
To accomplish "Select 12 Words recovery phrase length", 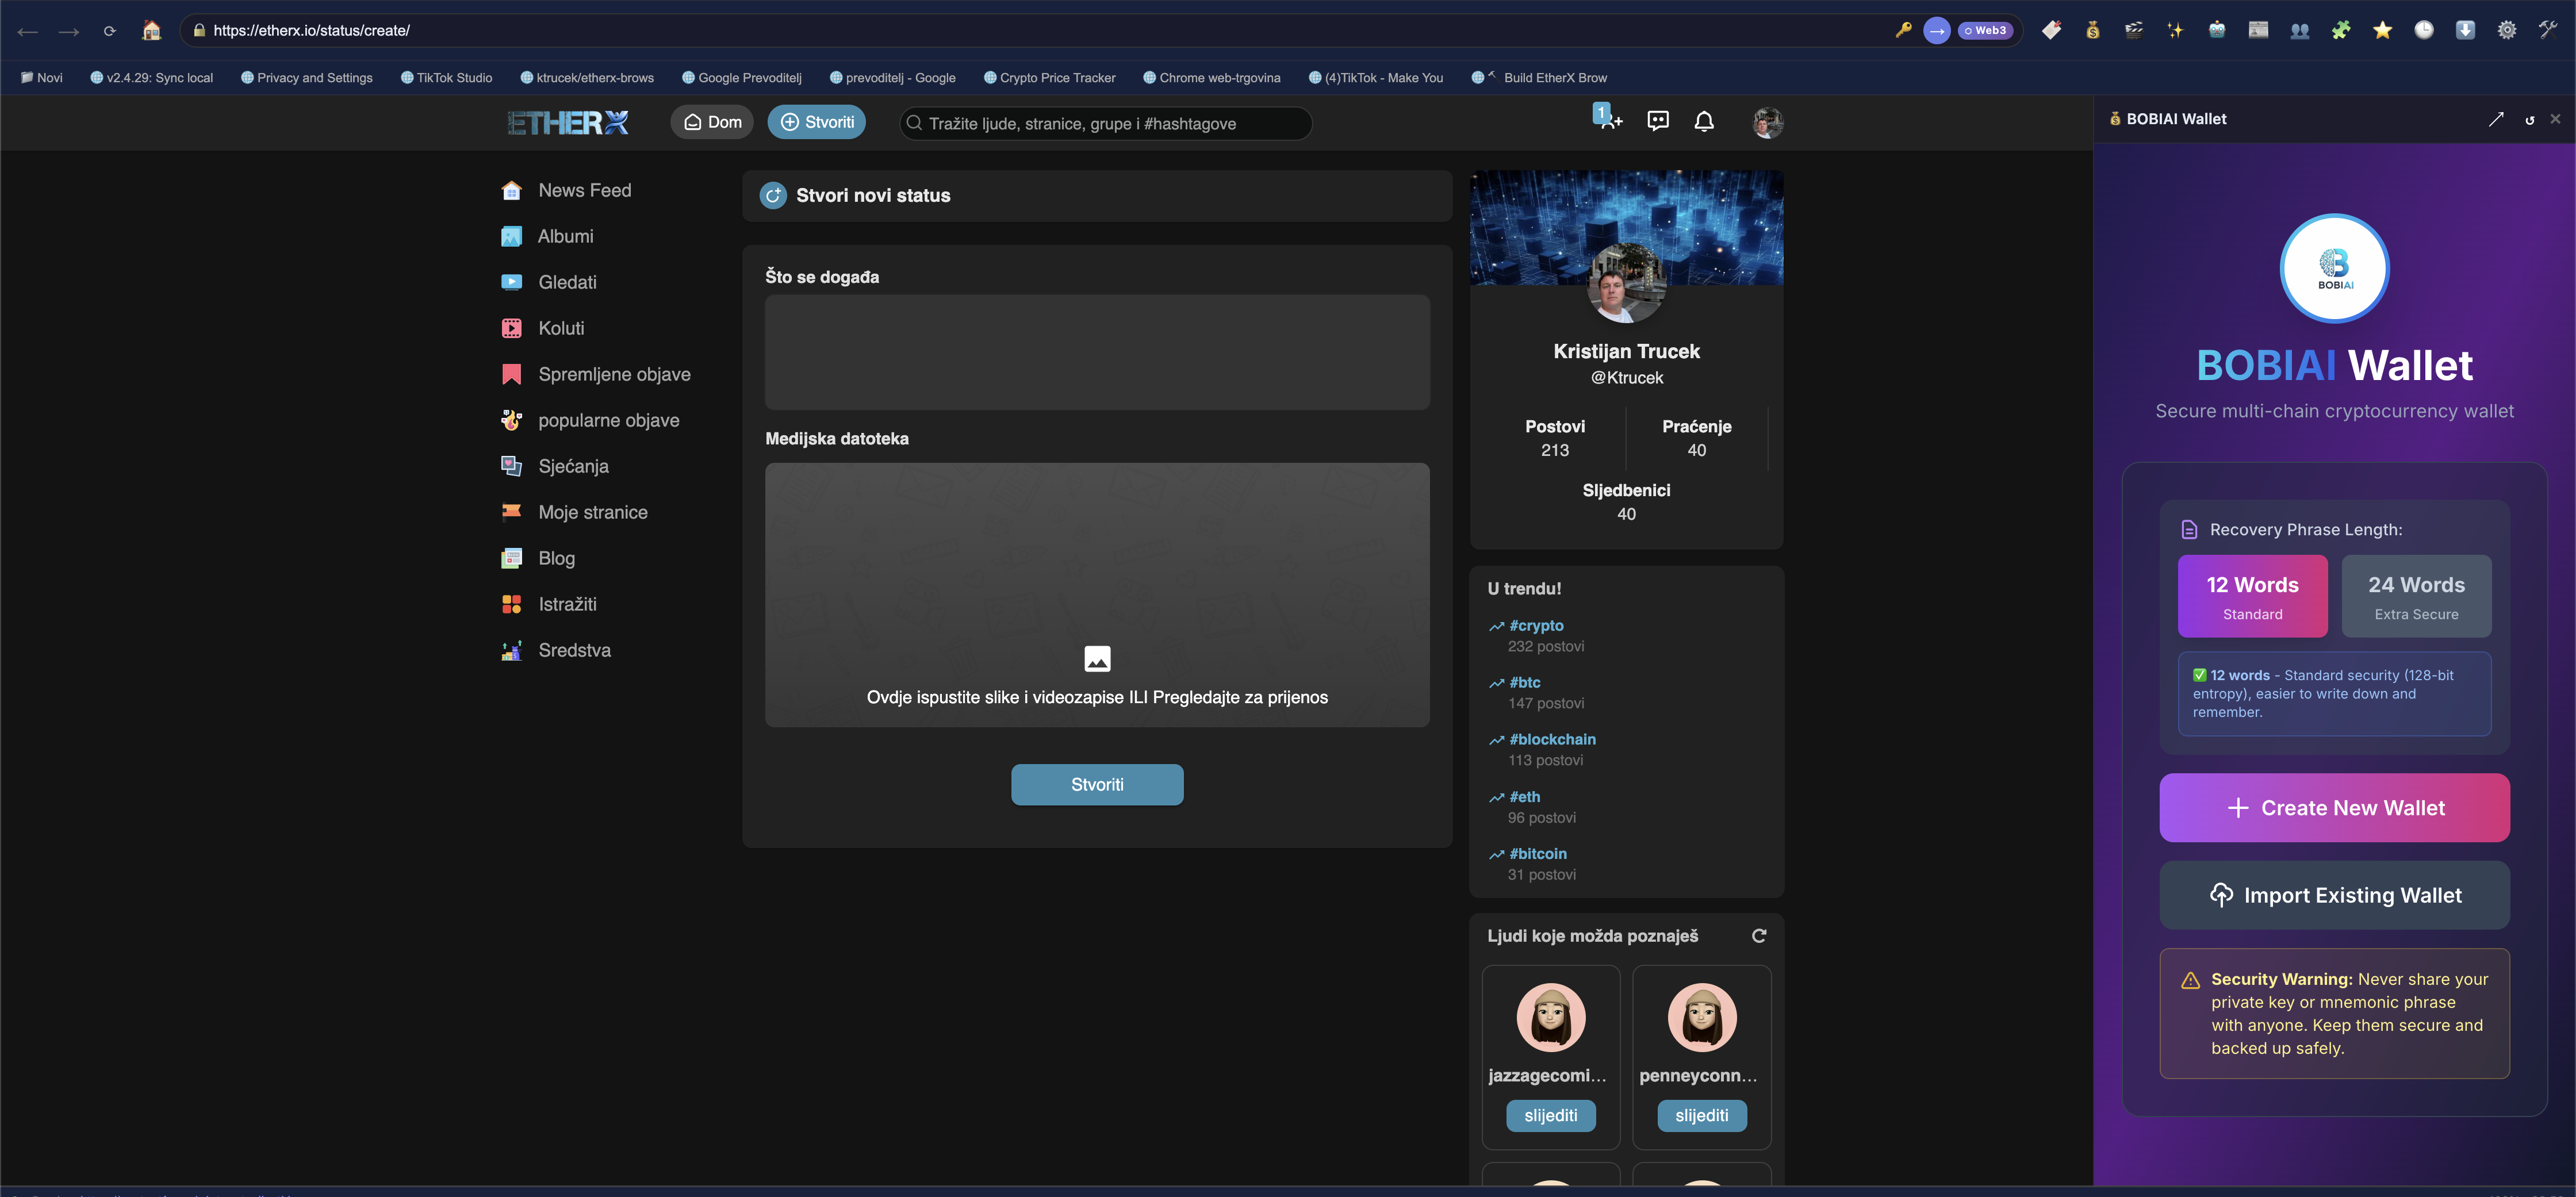I will click(x=2252, y=595).
